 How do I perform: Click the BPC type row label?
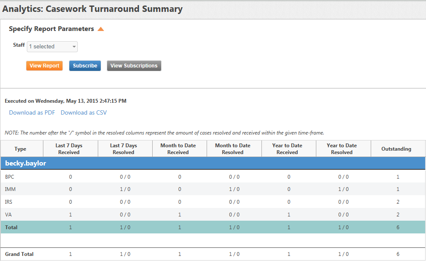click(x=9, y=177)
